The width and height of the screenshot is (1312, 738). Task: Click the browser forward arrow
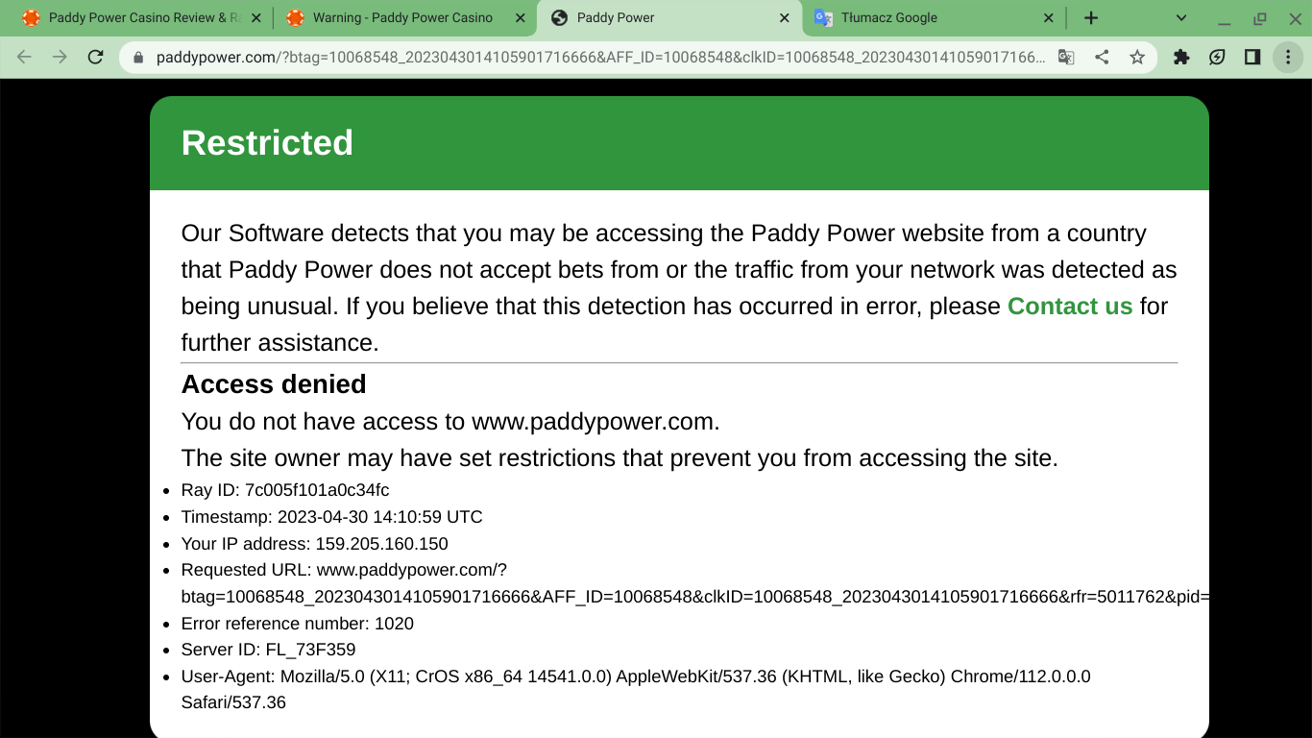pos(60,58)
